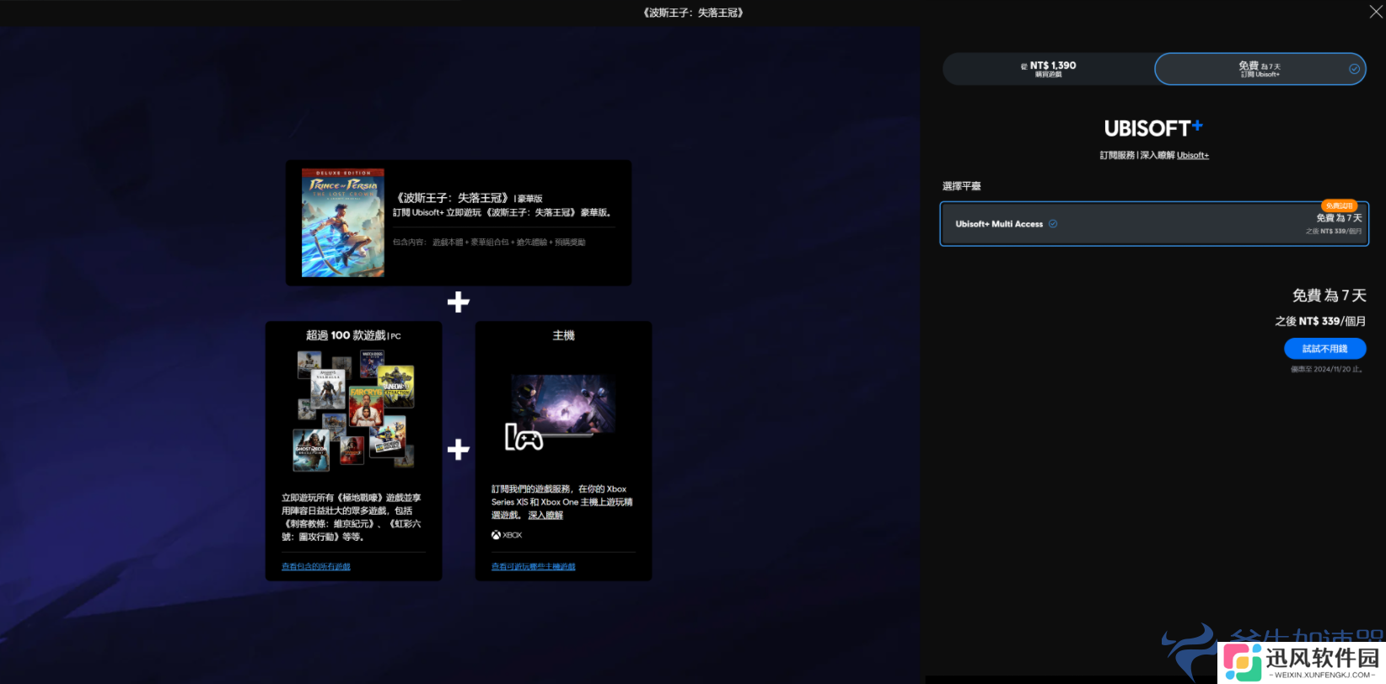Click the orange free trial badge
Viewport: 1386px width, 684px height.
(x=1339, y=206)
